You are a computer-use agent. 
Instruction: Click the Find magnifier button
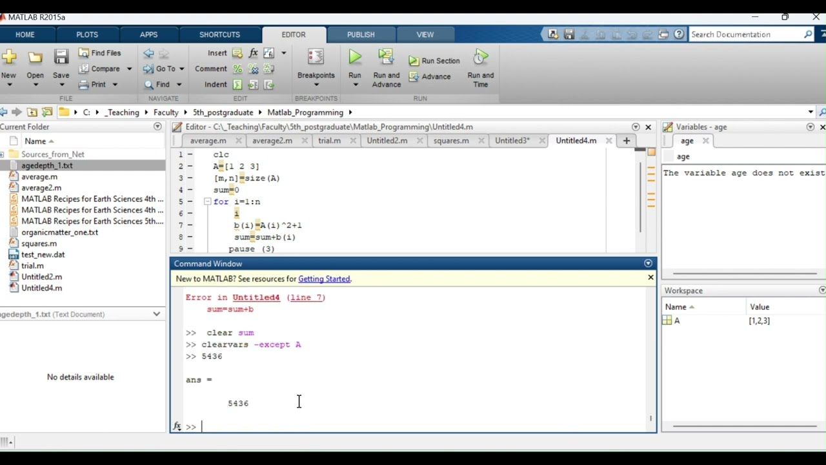[x=156, y=84]
